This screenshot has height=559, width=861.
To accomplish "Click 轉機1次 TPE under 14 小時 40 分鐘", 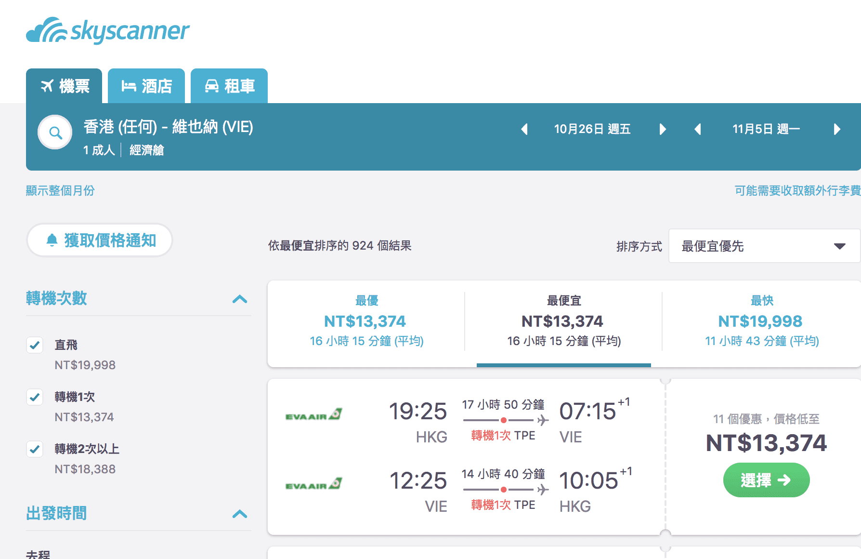I will [x=503, y=505].
